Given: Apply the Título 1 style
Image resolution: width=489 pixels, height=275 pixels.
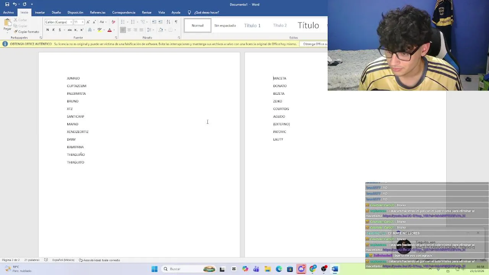Looking at the screenshot, I should [252, 26].
